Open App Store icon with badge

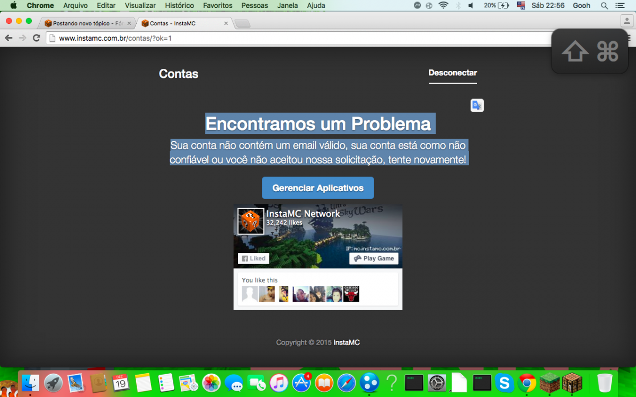click(302, 383)
